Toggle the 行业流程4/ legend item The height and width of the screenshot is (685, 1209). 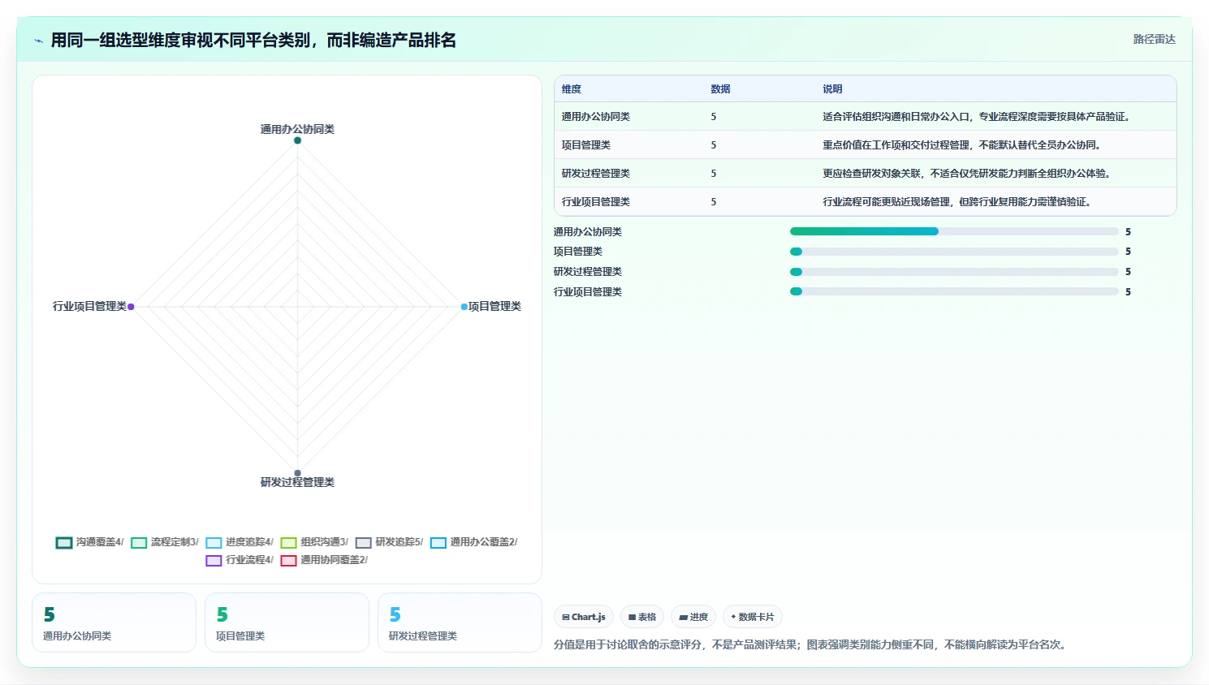(x=240, y=560)
